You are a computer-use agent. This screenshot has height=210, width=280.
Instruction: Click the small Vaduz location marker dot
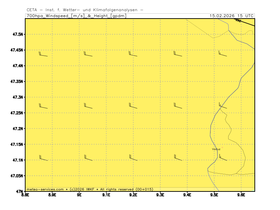point(222,147)
